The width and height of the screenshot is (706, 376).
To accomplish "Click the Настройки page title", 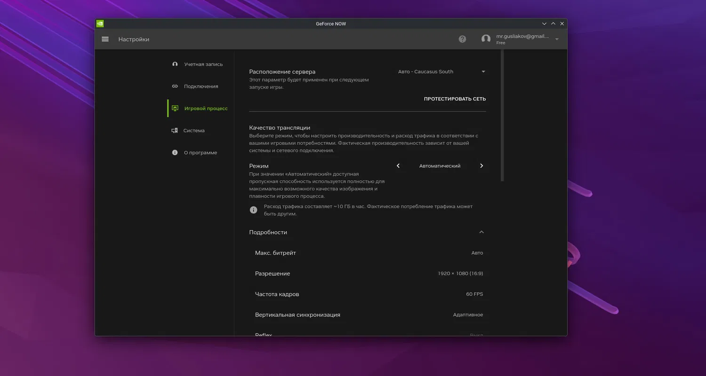I will pos(134,39).
